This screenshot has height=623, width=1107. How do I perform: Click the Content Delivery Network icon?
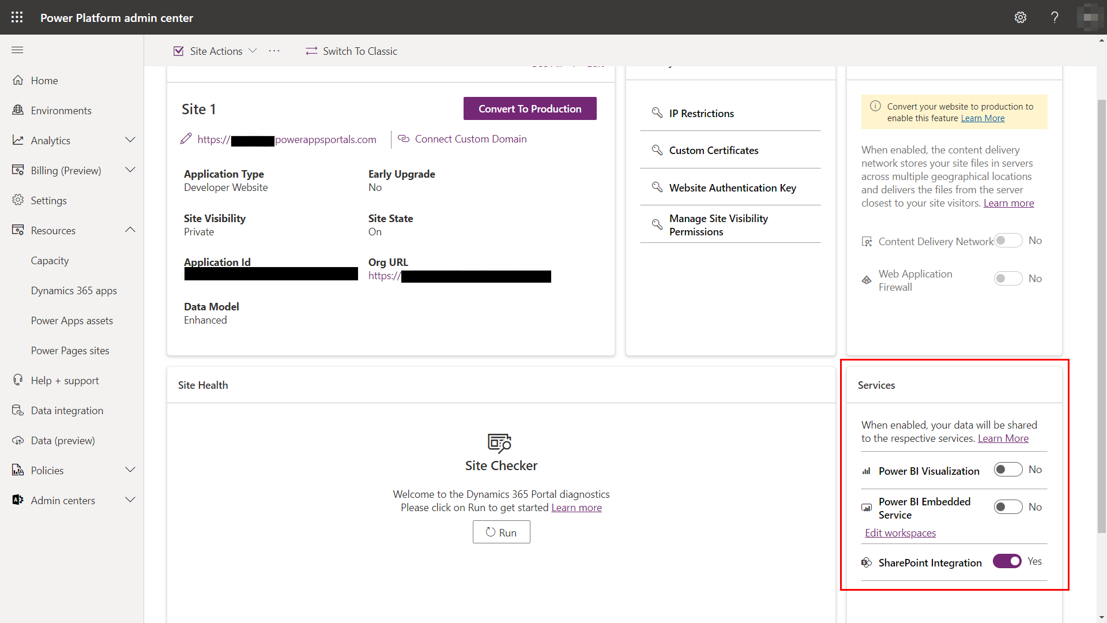click(867, 241)
